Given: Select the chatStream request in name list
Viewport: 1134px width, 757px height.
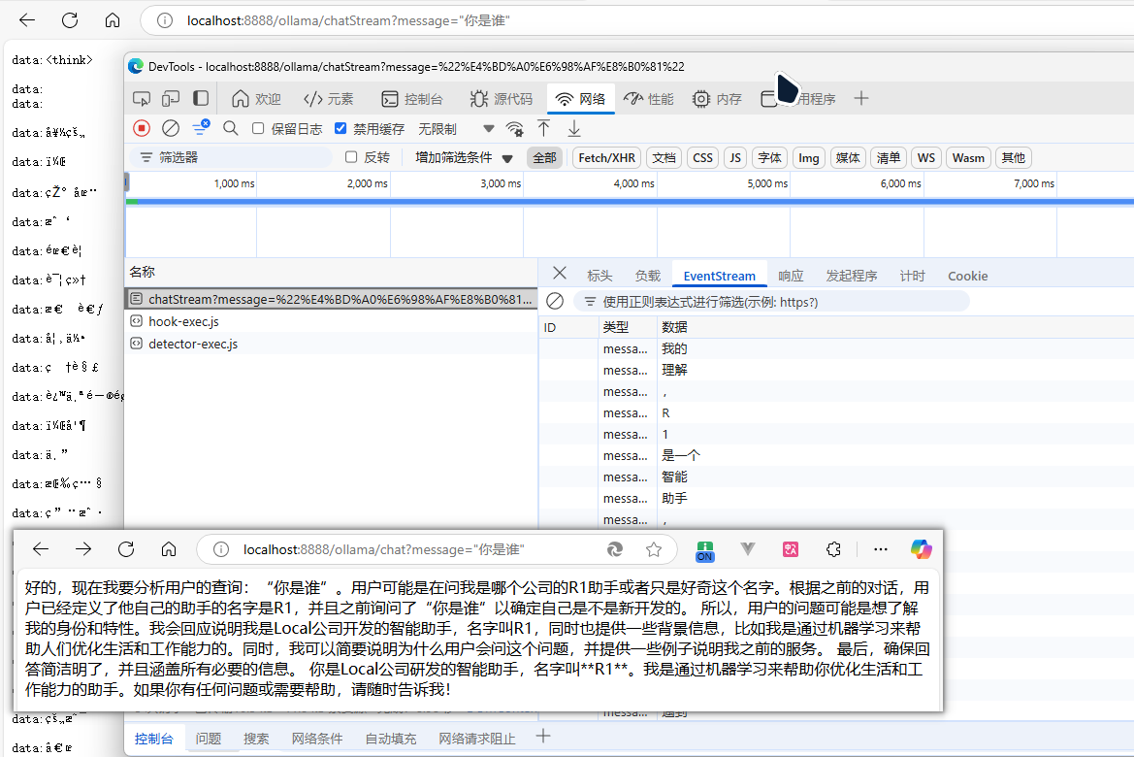Looking at the screenshot, I should click(330, 299).
